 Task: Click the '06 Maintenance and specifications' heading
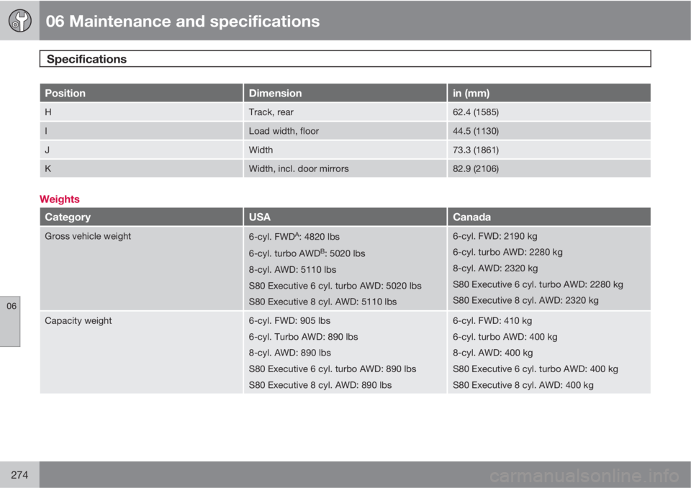tap(182, 21)
